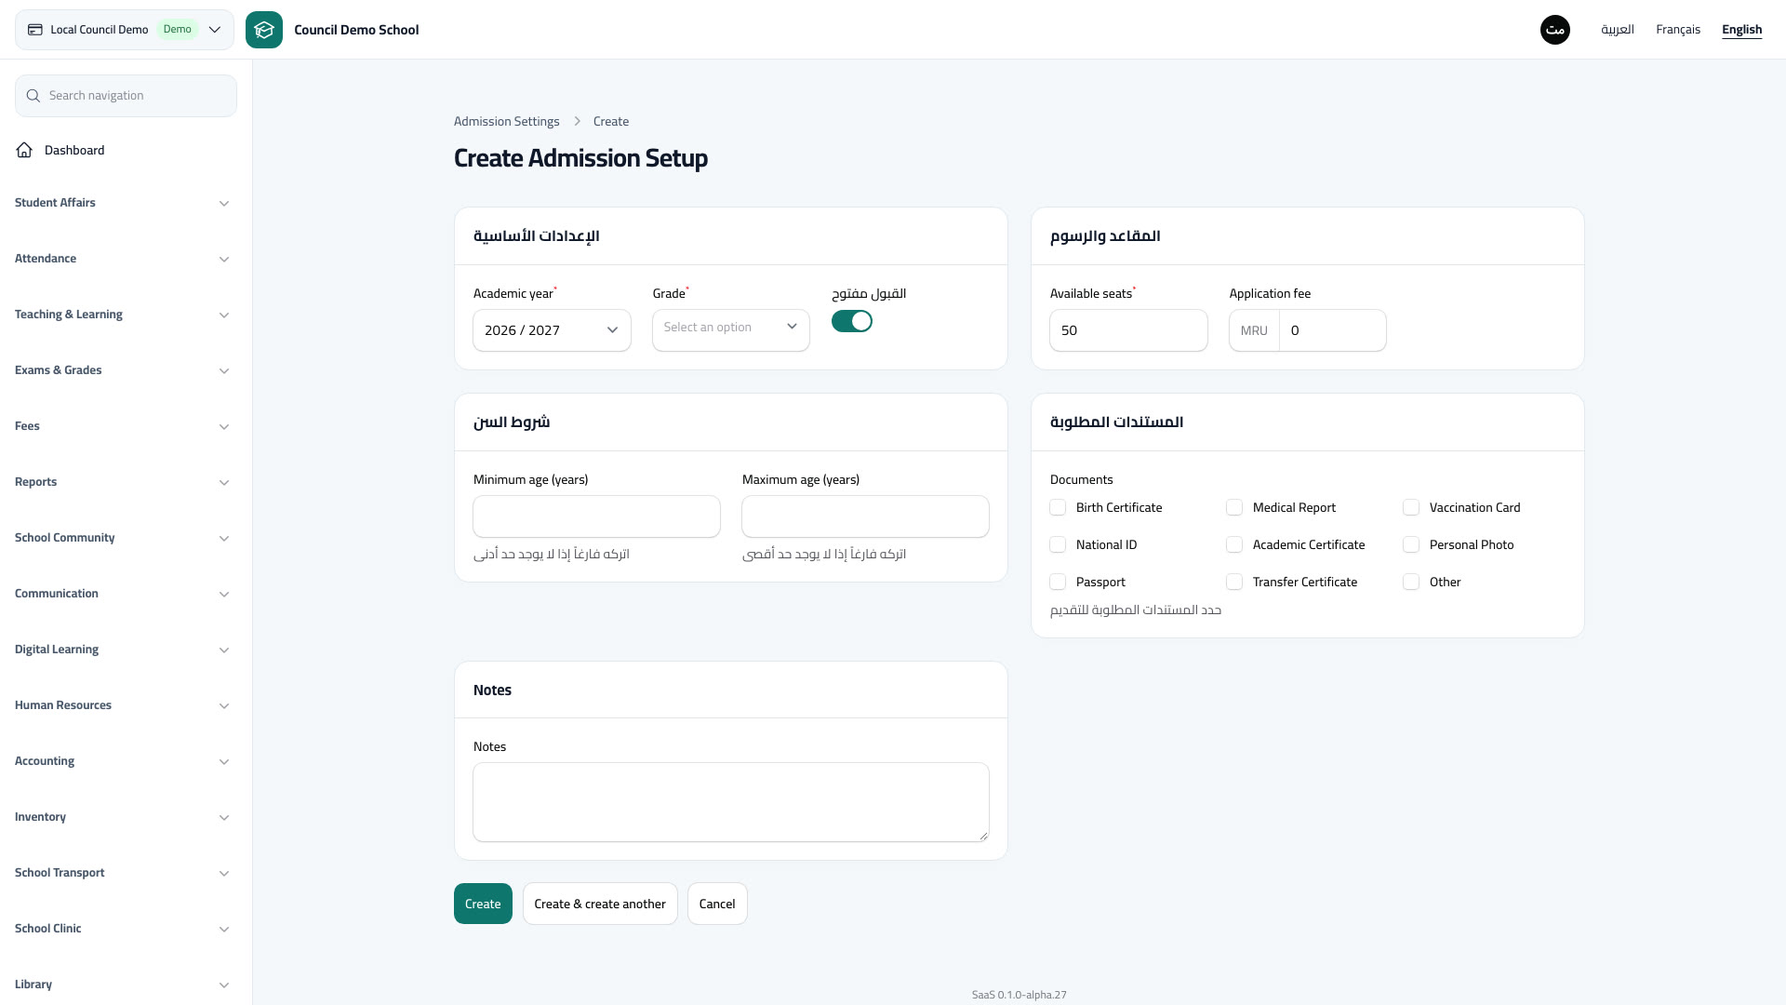The width and height of the screenshot is (1786, 1005).
Task: Switch language to Français
Action: point(1678,30)
